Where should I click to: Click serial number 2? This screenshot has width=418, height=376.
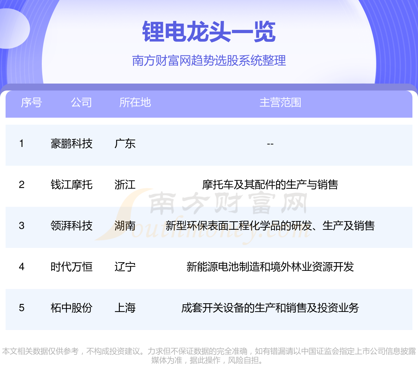click(22, 185)
